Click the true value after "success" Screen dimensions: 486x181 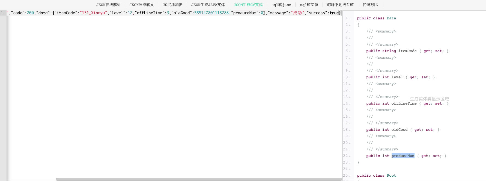click(334, 13)
